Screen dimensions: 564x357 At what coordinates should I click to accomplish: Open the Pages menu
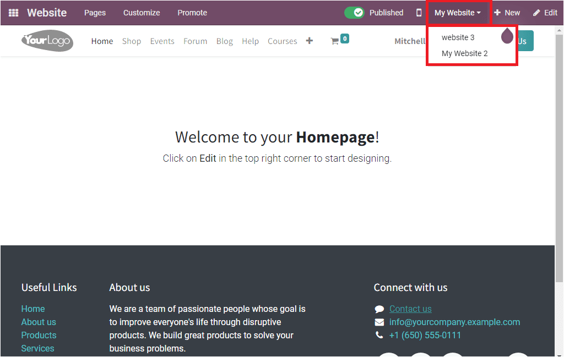(95, 12)
